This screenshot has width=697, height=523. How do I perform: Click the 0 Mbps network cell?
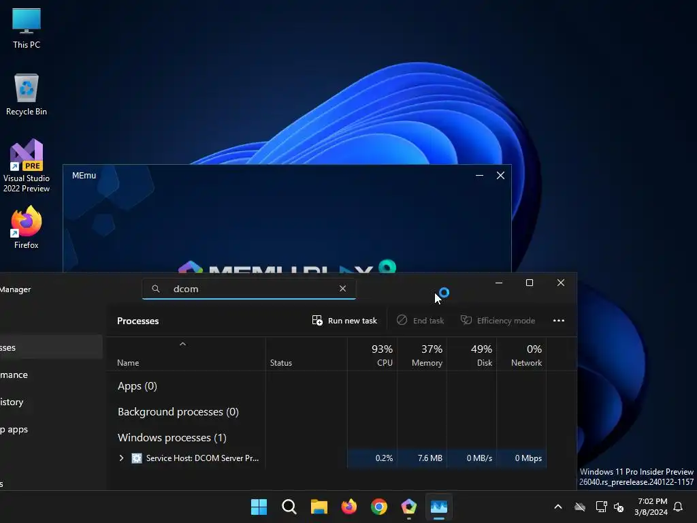pos(521,458)
